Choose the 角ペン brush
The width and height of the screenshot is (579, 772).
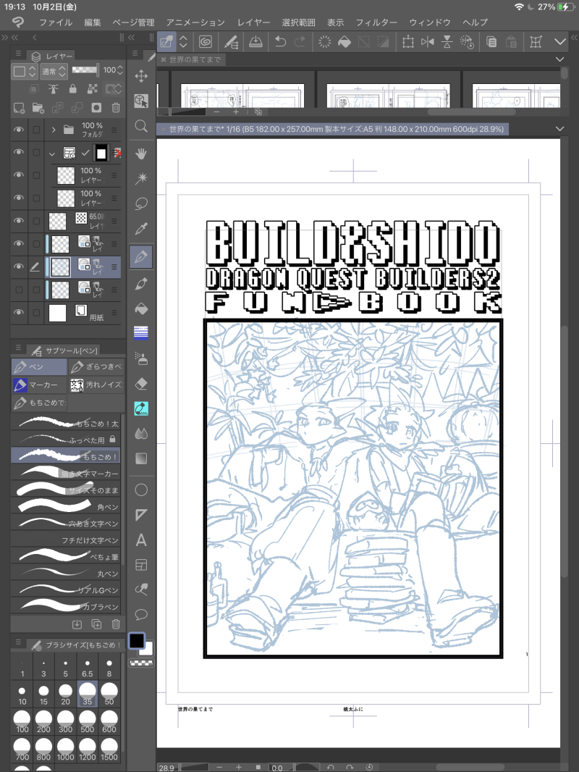click(x=65, y=507)
